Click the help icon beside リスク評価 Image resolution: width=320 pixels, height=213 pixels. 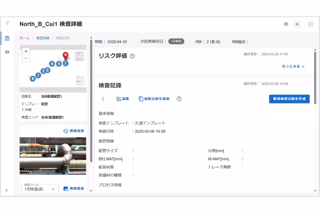click(132, 56)
